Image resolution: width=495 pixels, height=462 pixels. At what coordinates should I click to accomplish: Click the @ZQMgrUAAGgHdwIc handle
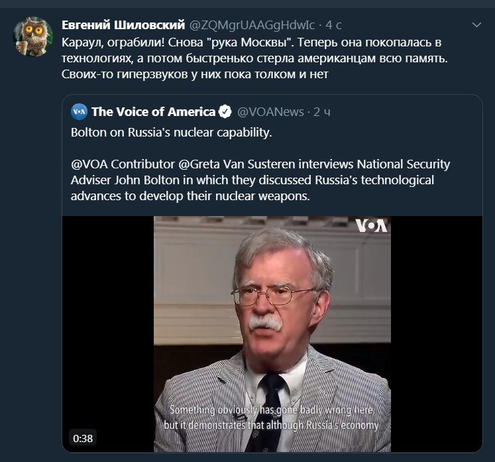252,25
